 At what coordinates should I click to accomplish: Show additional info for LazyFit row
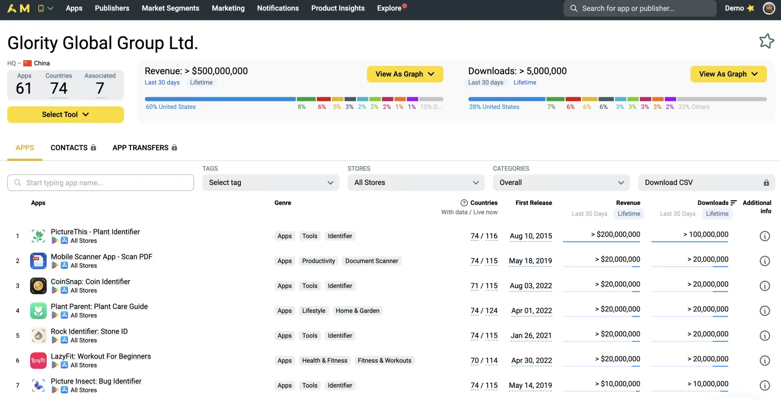pos(765,361)
